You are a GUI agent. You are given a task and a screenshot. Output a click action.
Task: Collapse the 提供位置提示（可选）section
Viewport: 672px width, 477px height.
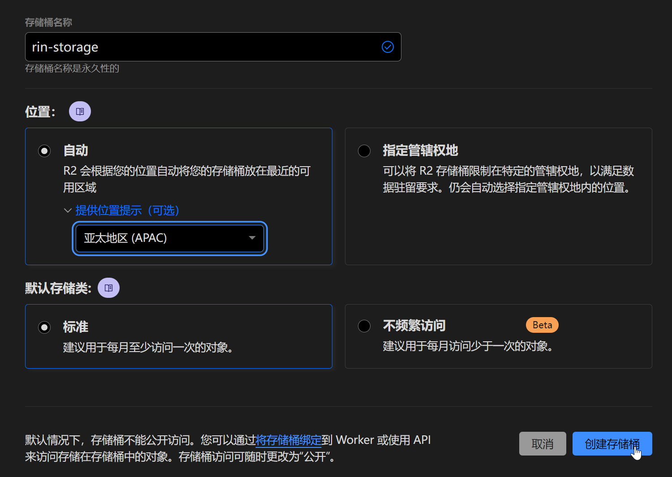point(127,211)
